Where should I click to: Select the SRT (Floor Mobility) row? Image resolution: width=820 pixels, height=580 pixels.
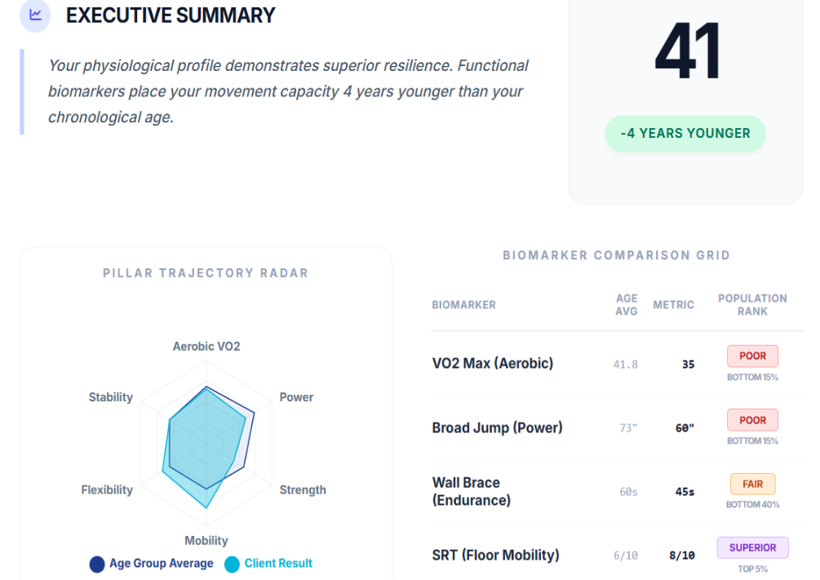pos(495,556)
